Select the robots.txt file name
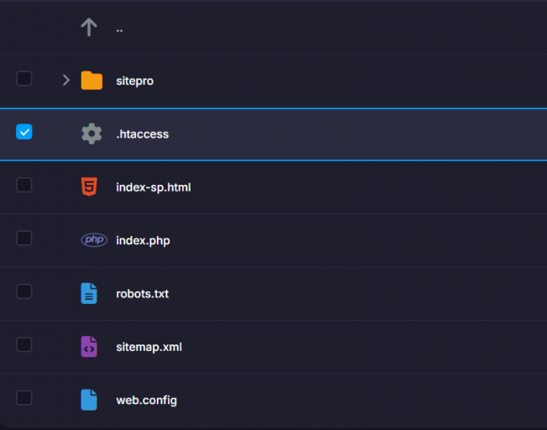The height and width of the screenshot is (430, 547). point(142,294)
